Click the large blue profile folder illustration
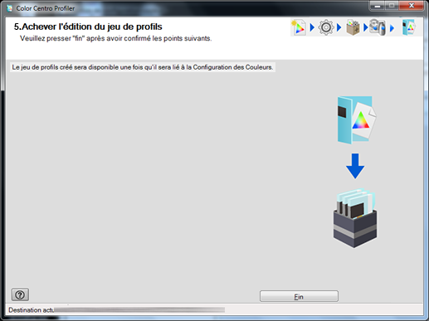Image resolution: width=429 pixels, height=321 pixels. [356, 120]
